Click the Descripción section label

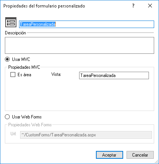pyautogui.click(x=15, y=33)
